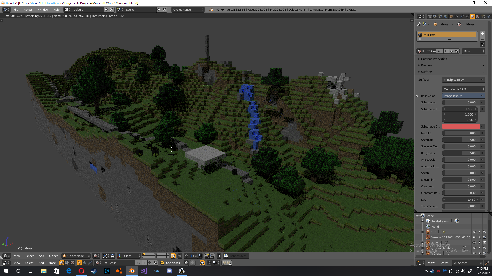
Task: Adjust the Specular slider
Action: click(x=461, y=140)
